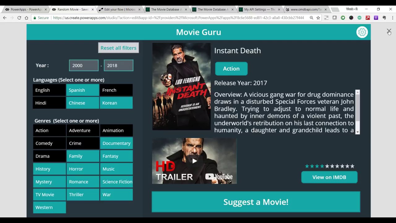396x223 pixels.
Task: Enable the Music genre filter
Action: (116, 169)
